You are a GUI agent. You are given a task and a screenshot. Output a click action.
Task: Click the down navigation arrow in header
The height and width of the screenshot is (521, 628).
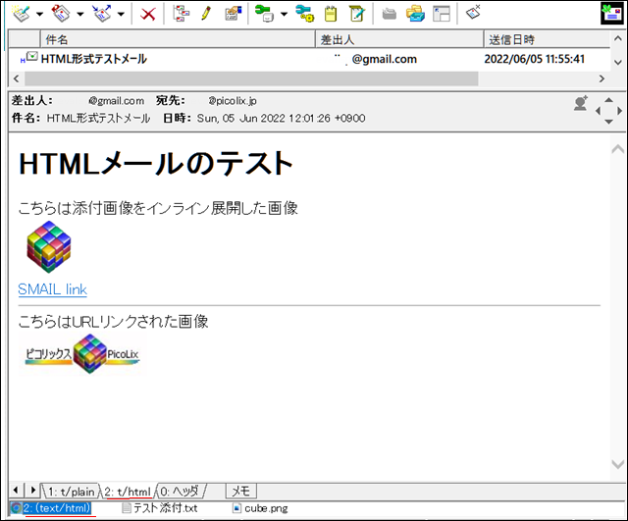(608, 122)
